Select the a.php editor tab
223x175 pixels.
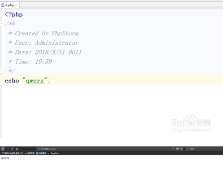tap(9, 5)
